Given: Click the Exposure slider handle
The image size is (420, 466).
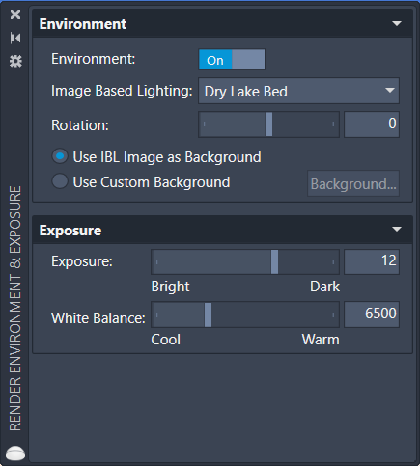Looking at the screenshot, I should [x=274, y=261].
